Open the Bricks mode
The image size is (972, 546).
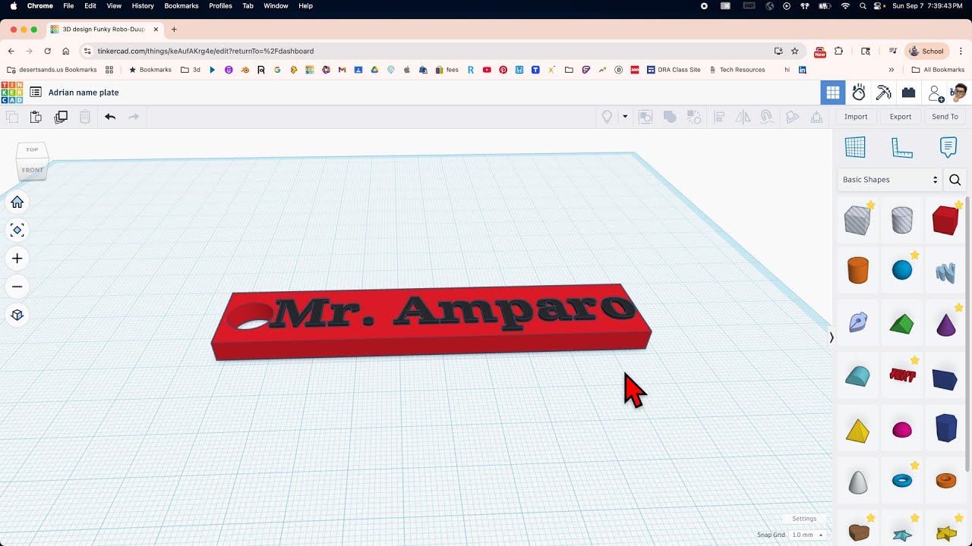pyautogui.click(x=908, y=93)
